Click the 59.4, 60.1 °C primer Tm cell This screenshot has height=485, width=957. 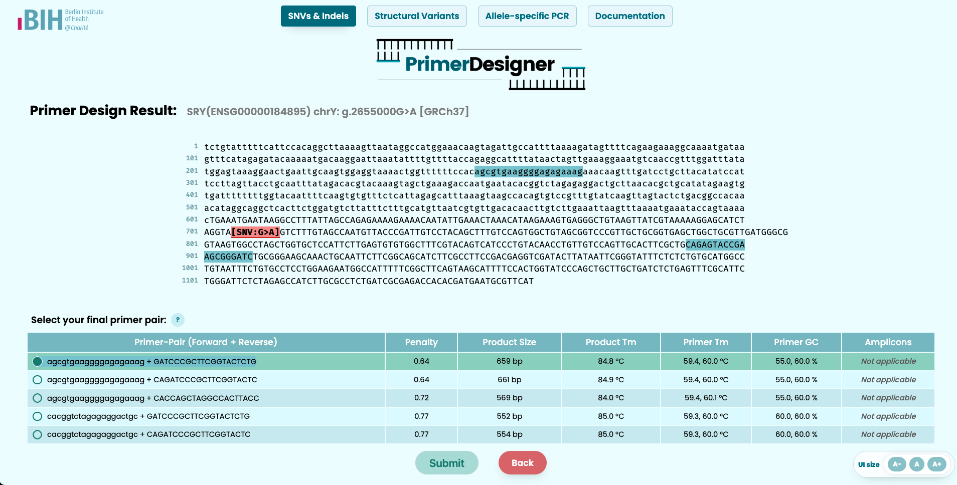pos(706,398)
